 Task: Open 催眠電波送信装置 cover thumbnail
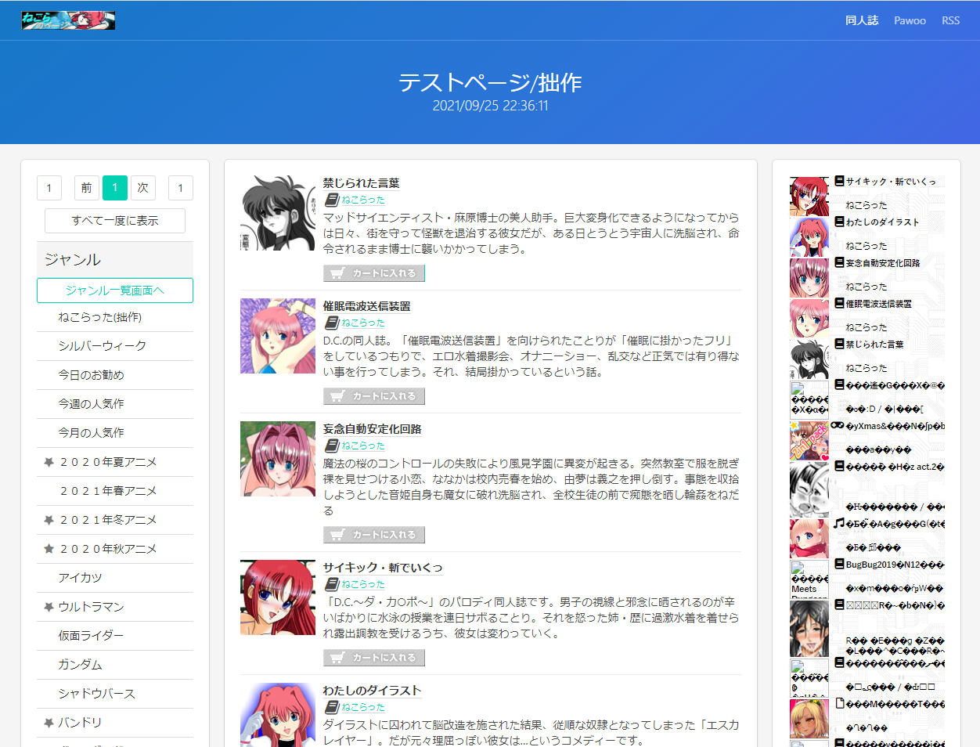tap(278, 336)
